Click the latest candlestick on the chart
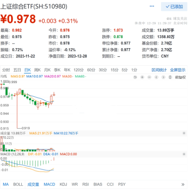This screenshot has width=192, height=191. (54, 95)
